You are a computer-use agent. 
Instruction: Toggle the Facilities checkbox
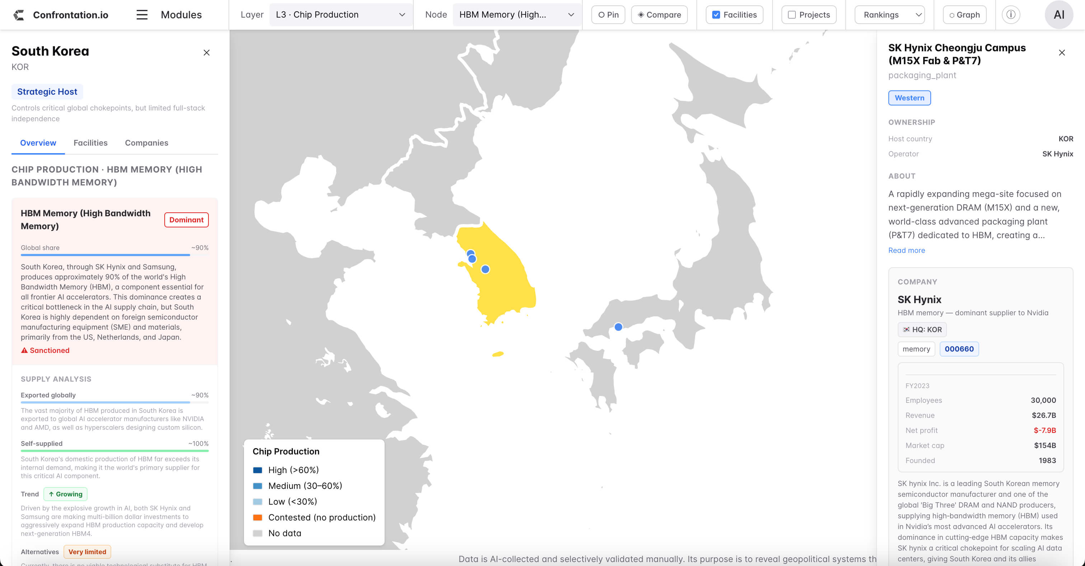click(715, 15)
